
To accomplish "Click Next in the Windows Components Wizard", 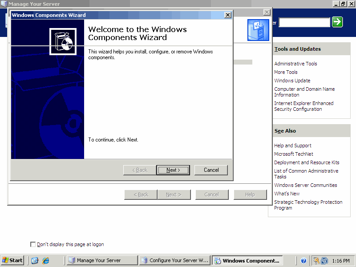I will 173,170.
